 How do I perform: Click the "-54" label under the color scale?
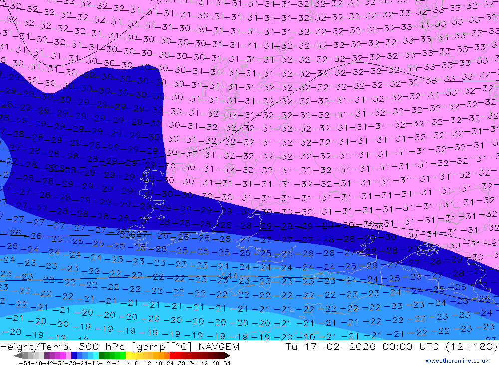25,363
